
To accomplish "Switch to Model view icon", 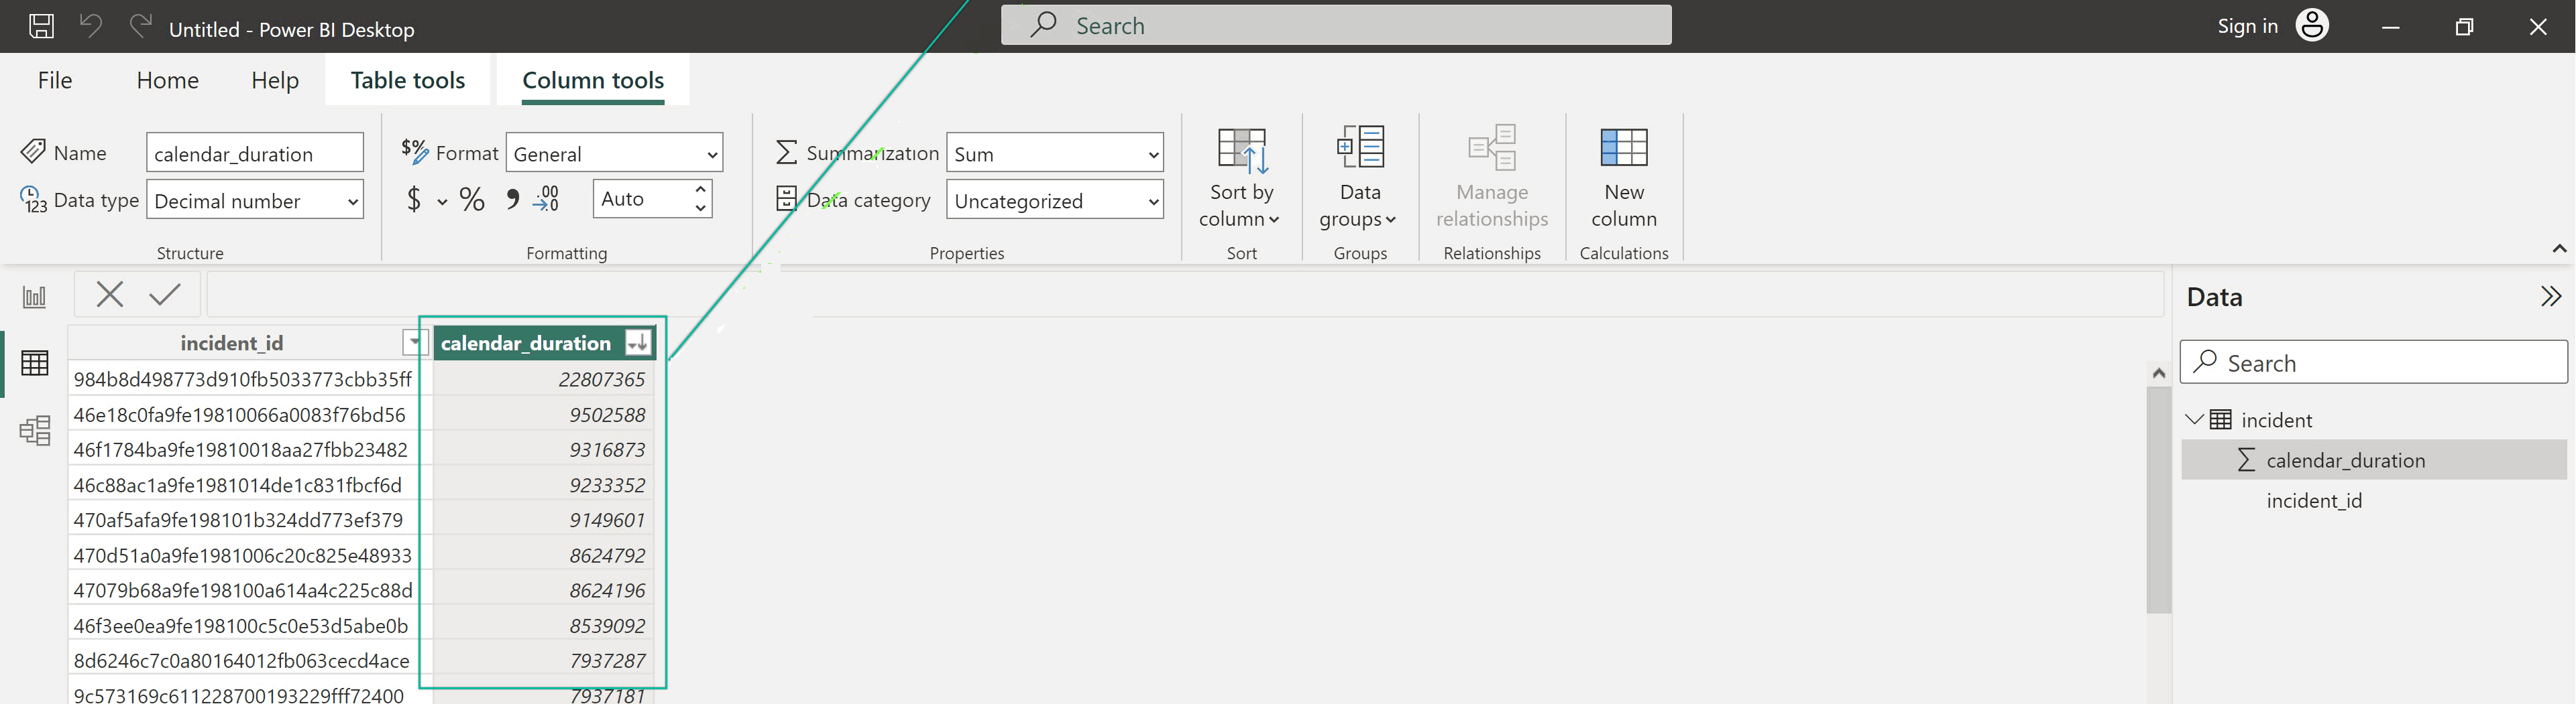I will [x=35, y=431].
